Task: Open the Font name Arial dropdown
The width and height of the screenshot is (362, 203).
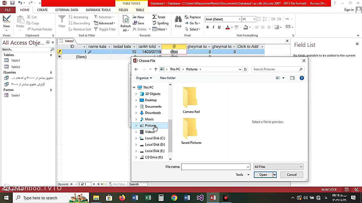Action: [240, 19]
